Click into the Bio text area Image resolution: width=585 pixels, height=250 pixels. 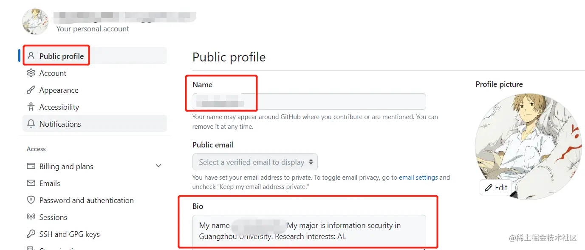point(309,232)
